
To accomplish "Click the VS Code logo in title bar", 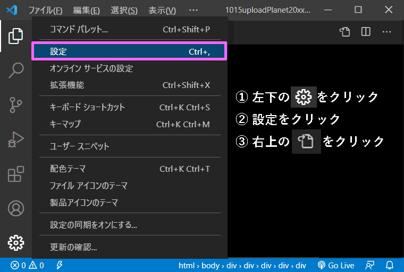I will click(12, 10).
